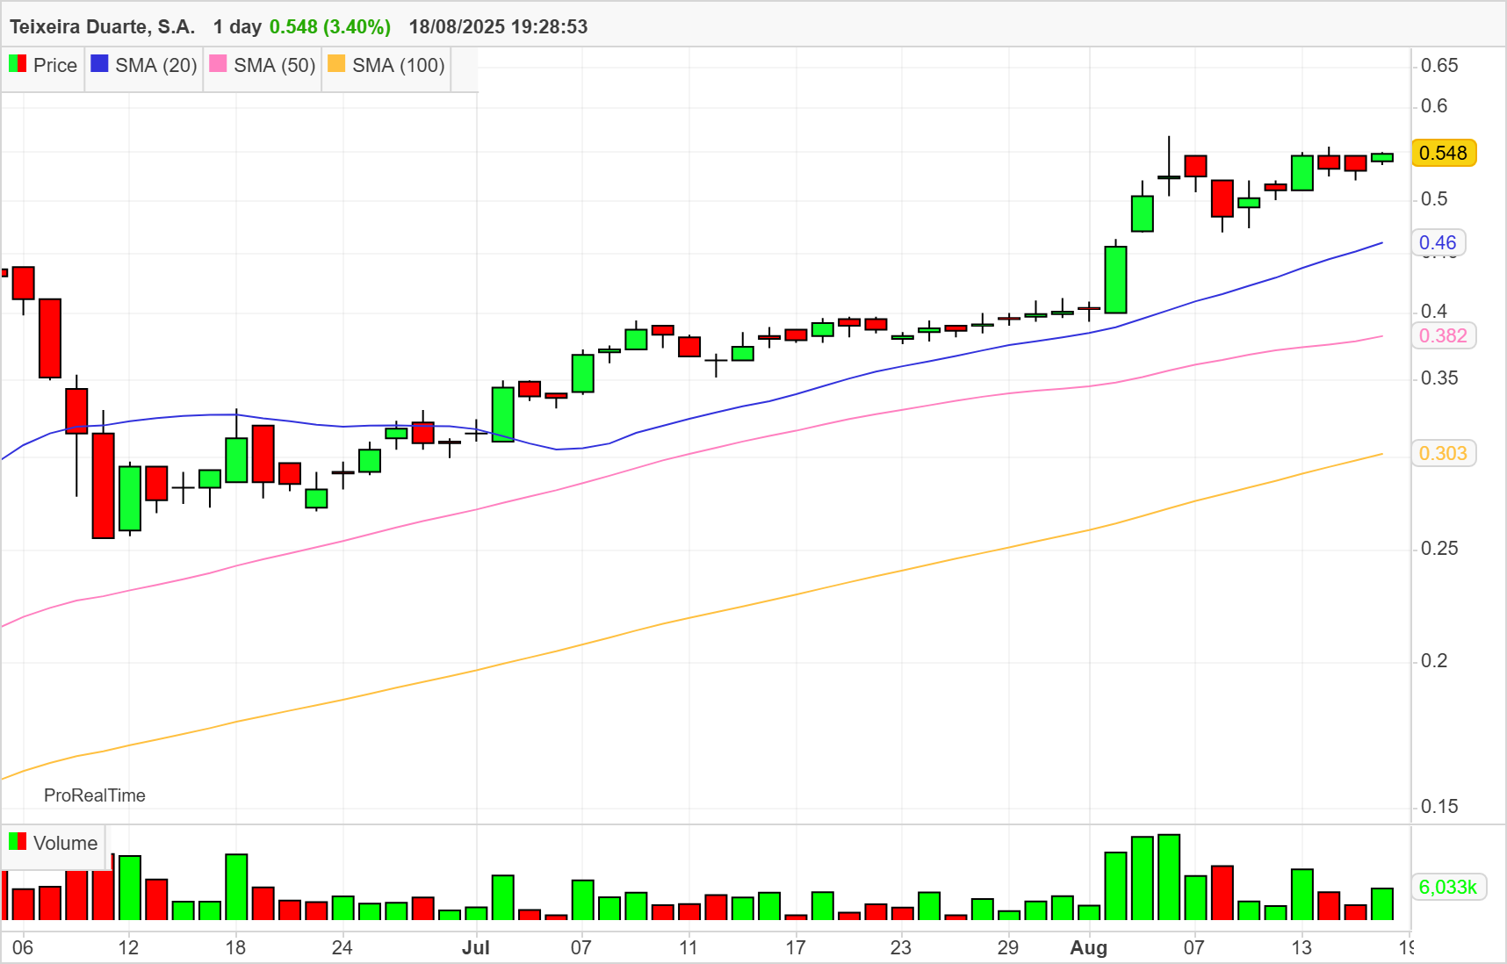Click the '11' date label on time axis
1507x964 pixels.
pos(689,948)
